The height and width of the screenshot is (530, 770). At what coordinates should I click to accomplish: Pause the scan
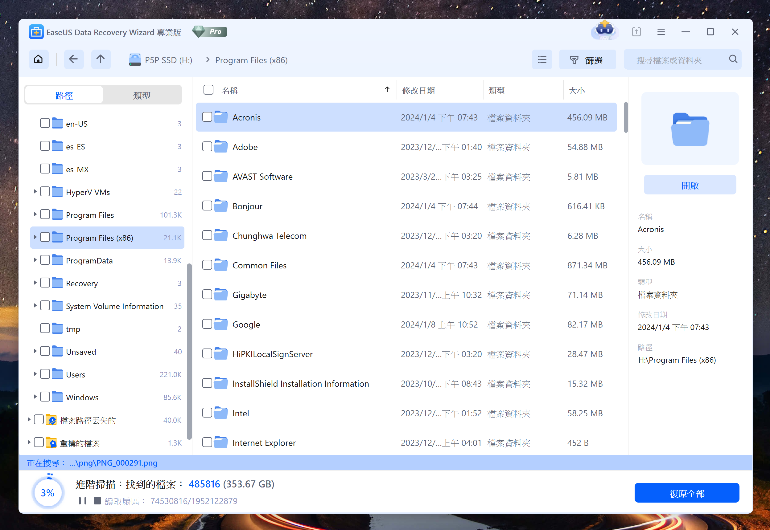click(x=82, y=500)
